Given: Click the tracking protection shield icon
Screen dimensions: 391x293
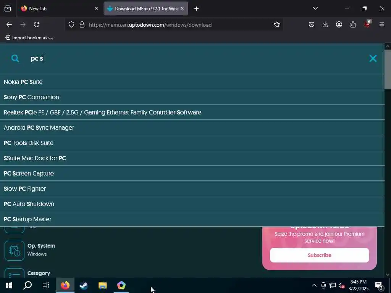Looking at the screenshot, I should pyautogui.click(x=71, y=25).
